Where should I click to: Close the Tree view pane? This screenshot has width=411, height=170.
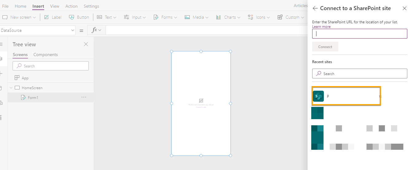point(86,44)
